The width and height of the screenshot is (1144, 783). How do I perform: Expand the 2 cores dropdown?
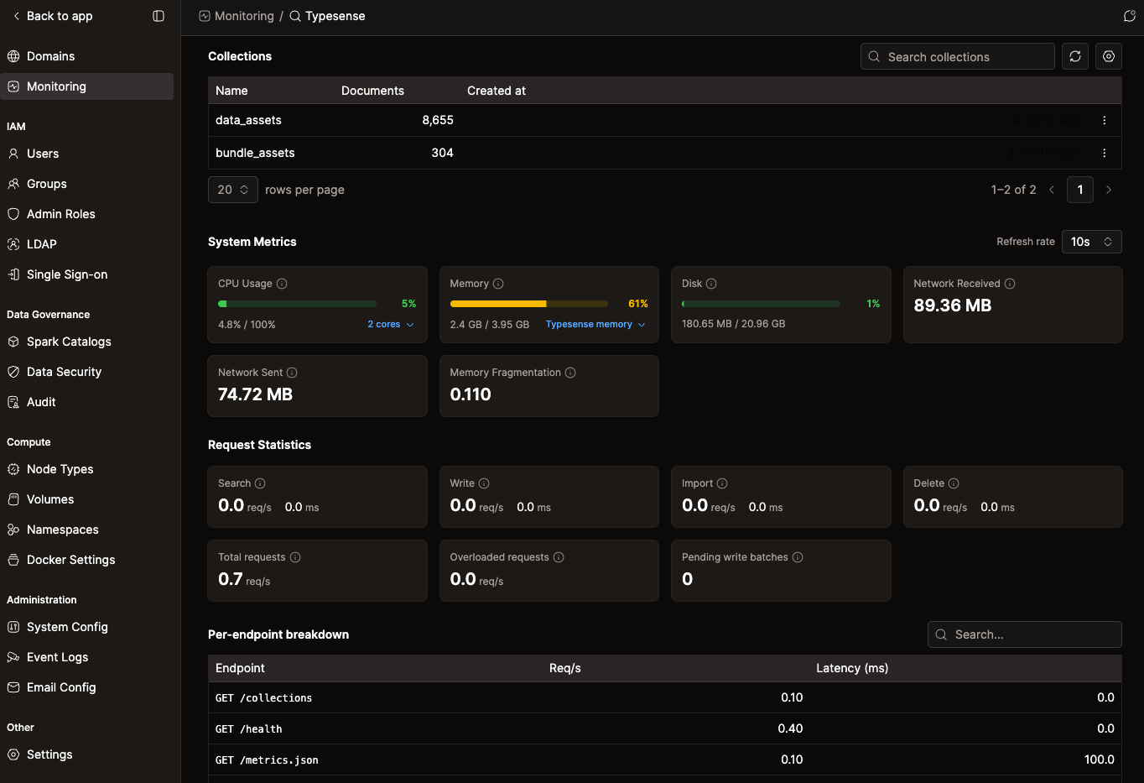coord(391,325)
